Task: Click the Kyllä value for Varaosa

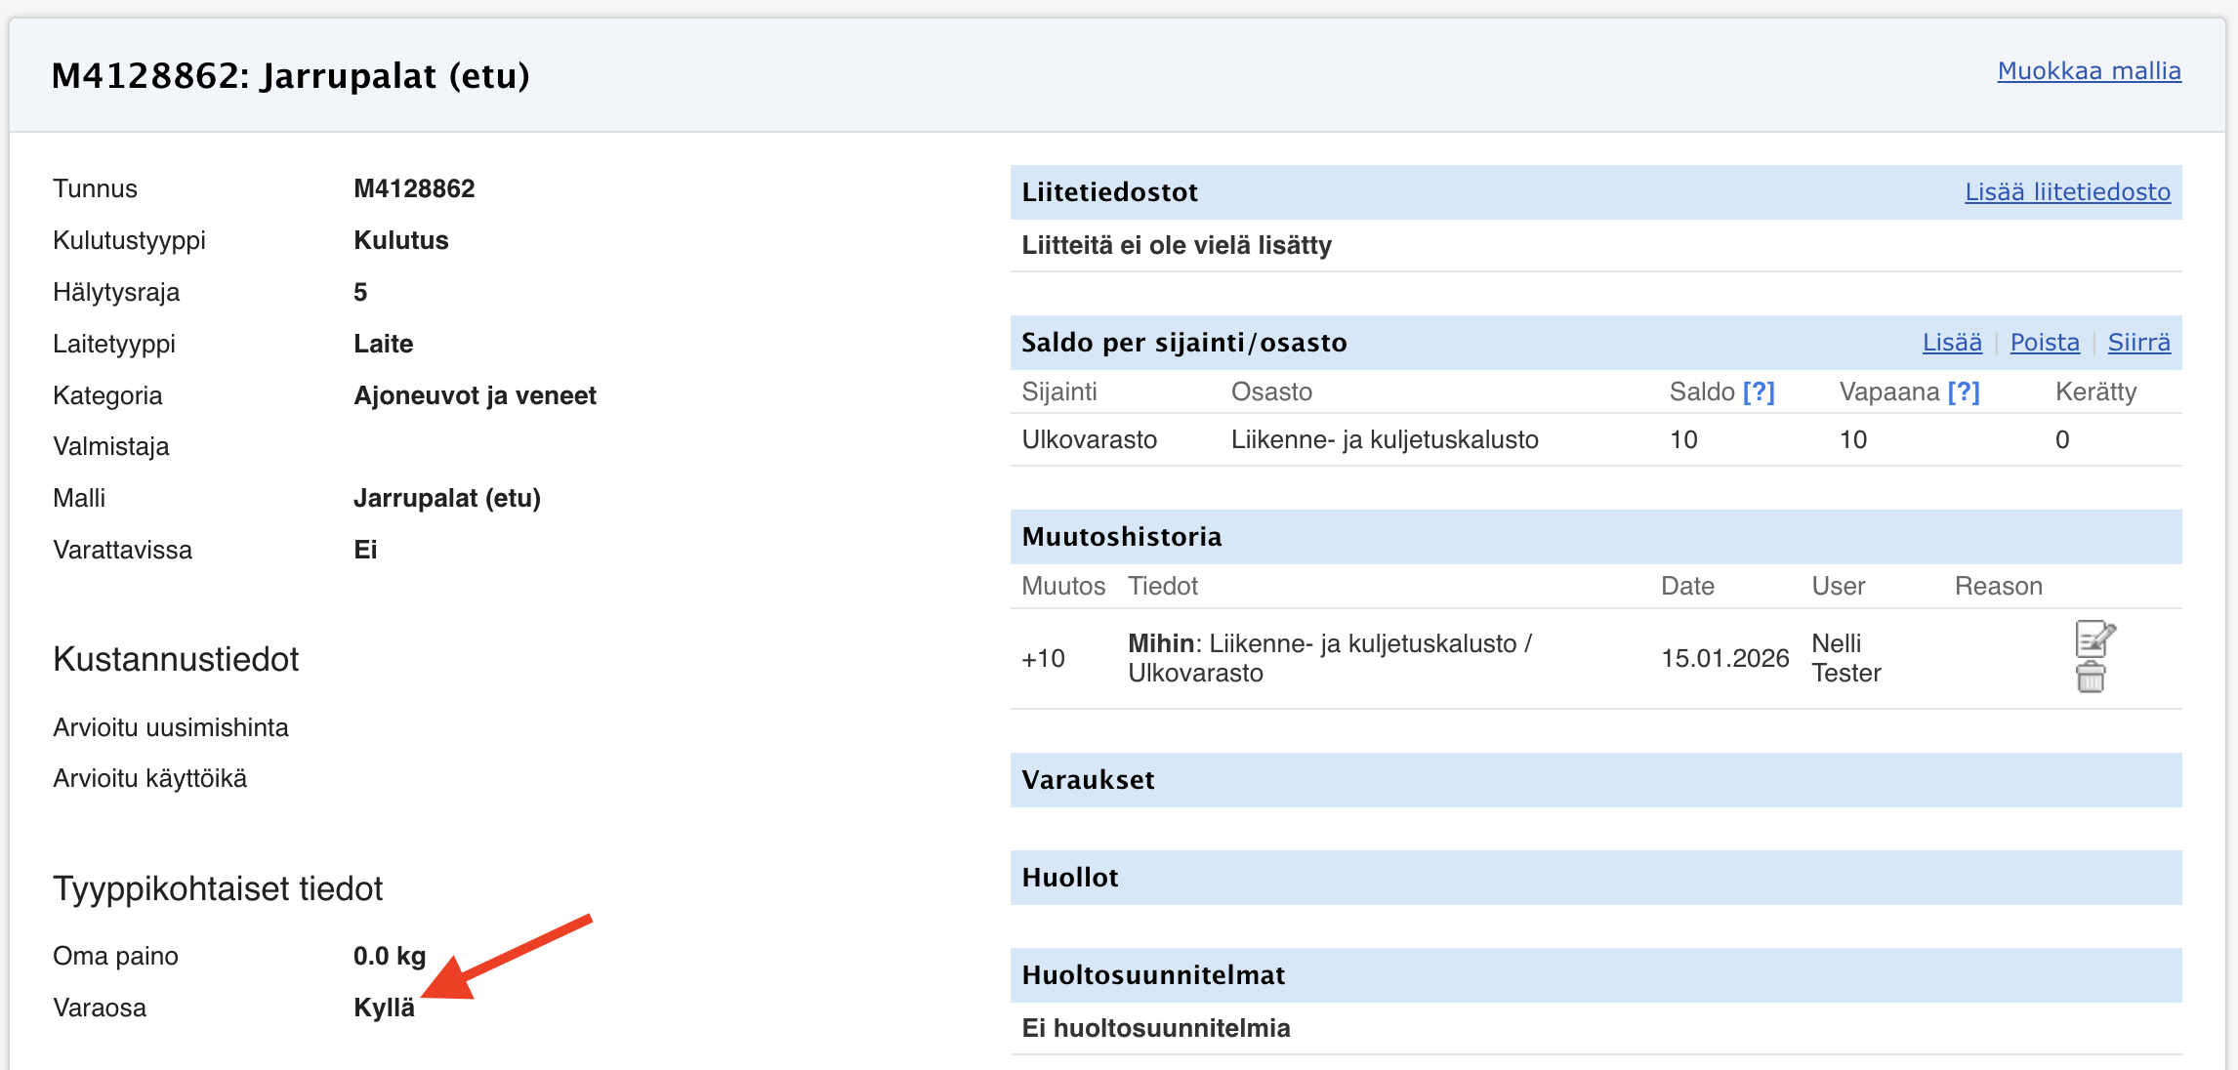Action: click(x=384, y=1008)
